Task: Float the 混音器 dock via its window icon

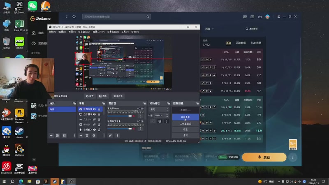Action: [145, 103]
